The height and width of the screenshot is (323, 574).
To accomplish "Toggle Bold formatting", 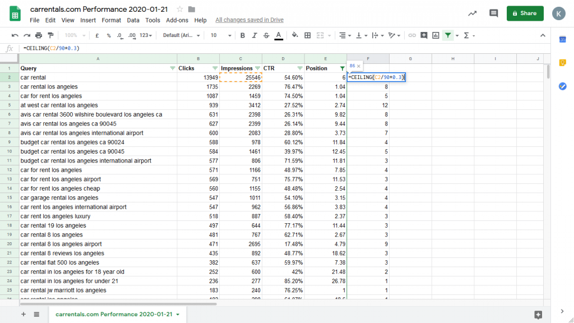I will (x=242, y=35).
